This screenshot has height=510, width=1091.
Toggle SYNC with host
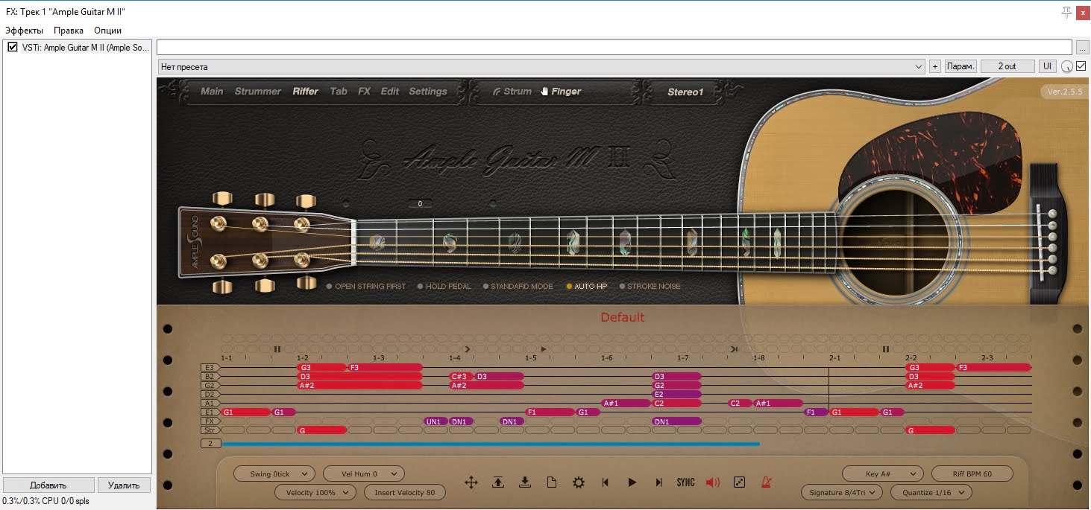tap(686, 482)
